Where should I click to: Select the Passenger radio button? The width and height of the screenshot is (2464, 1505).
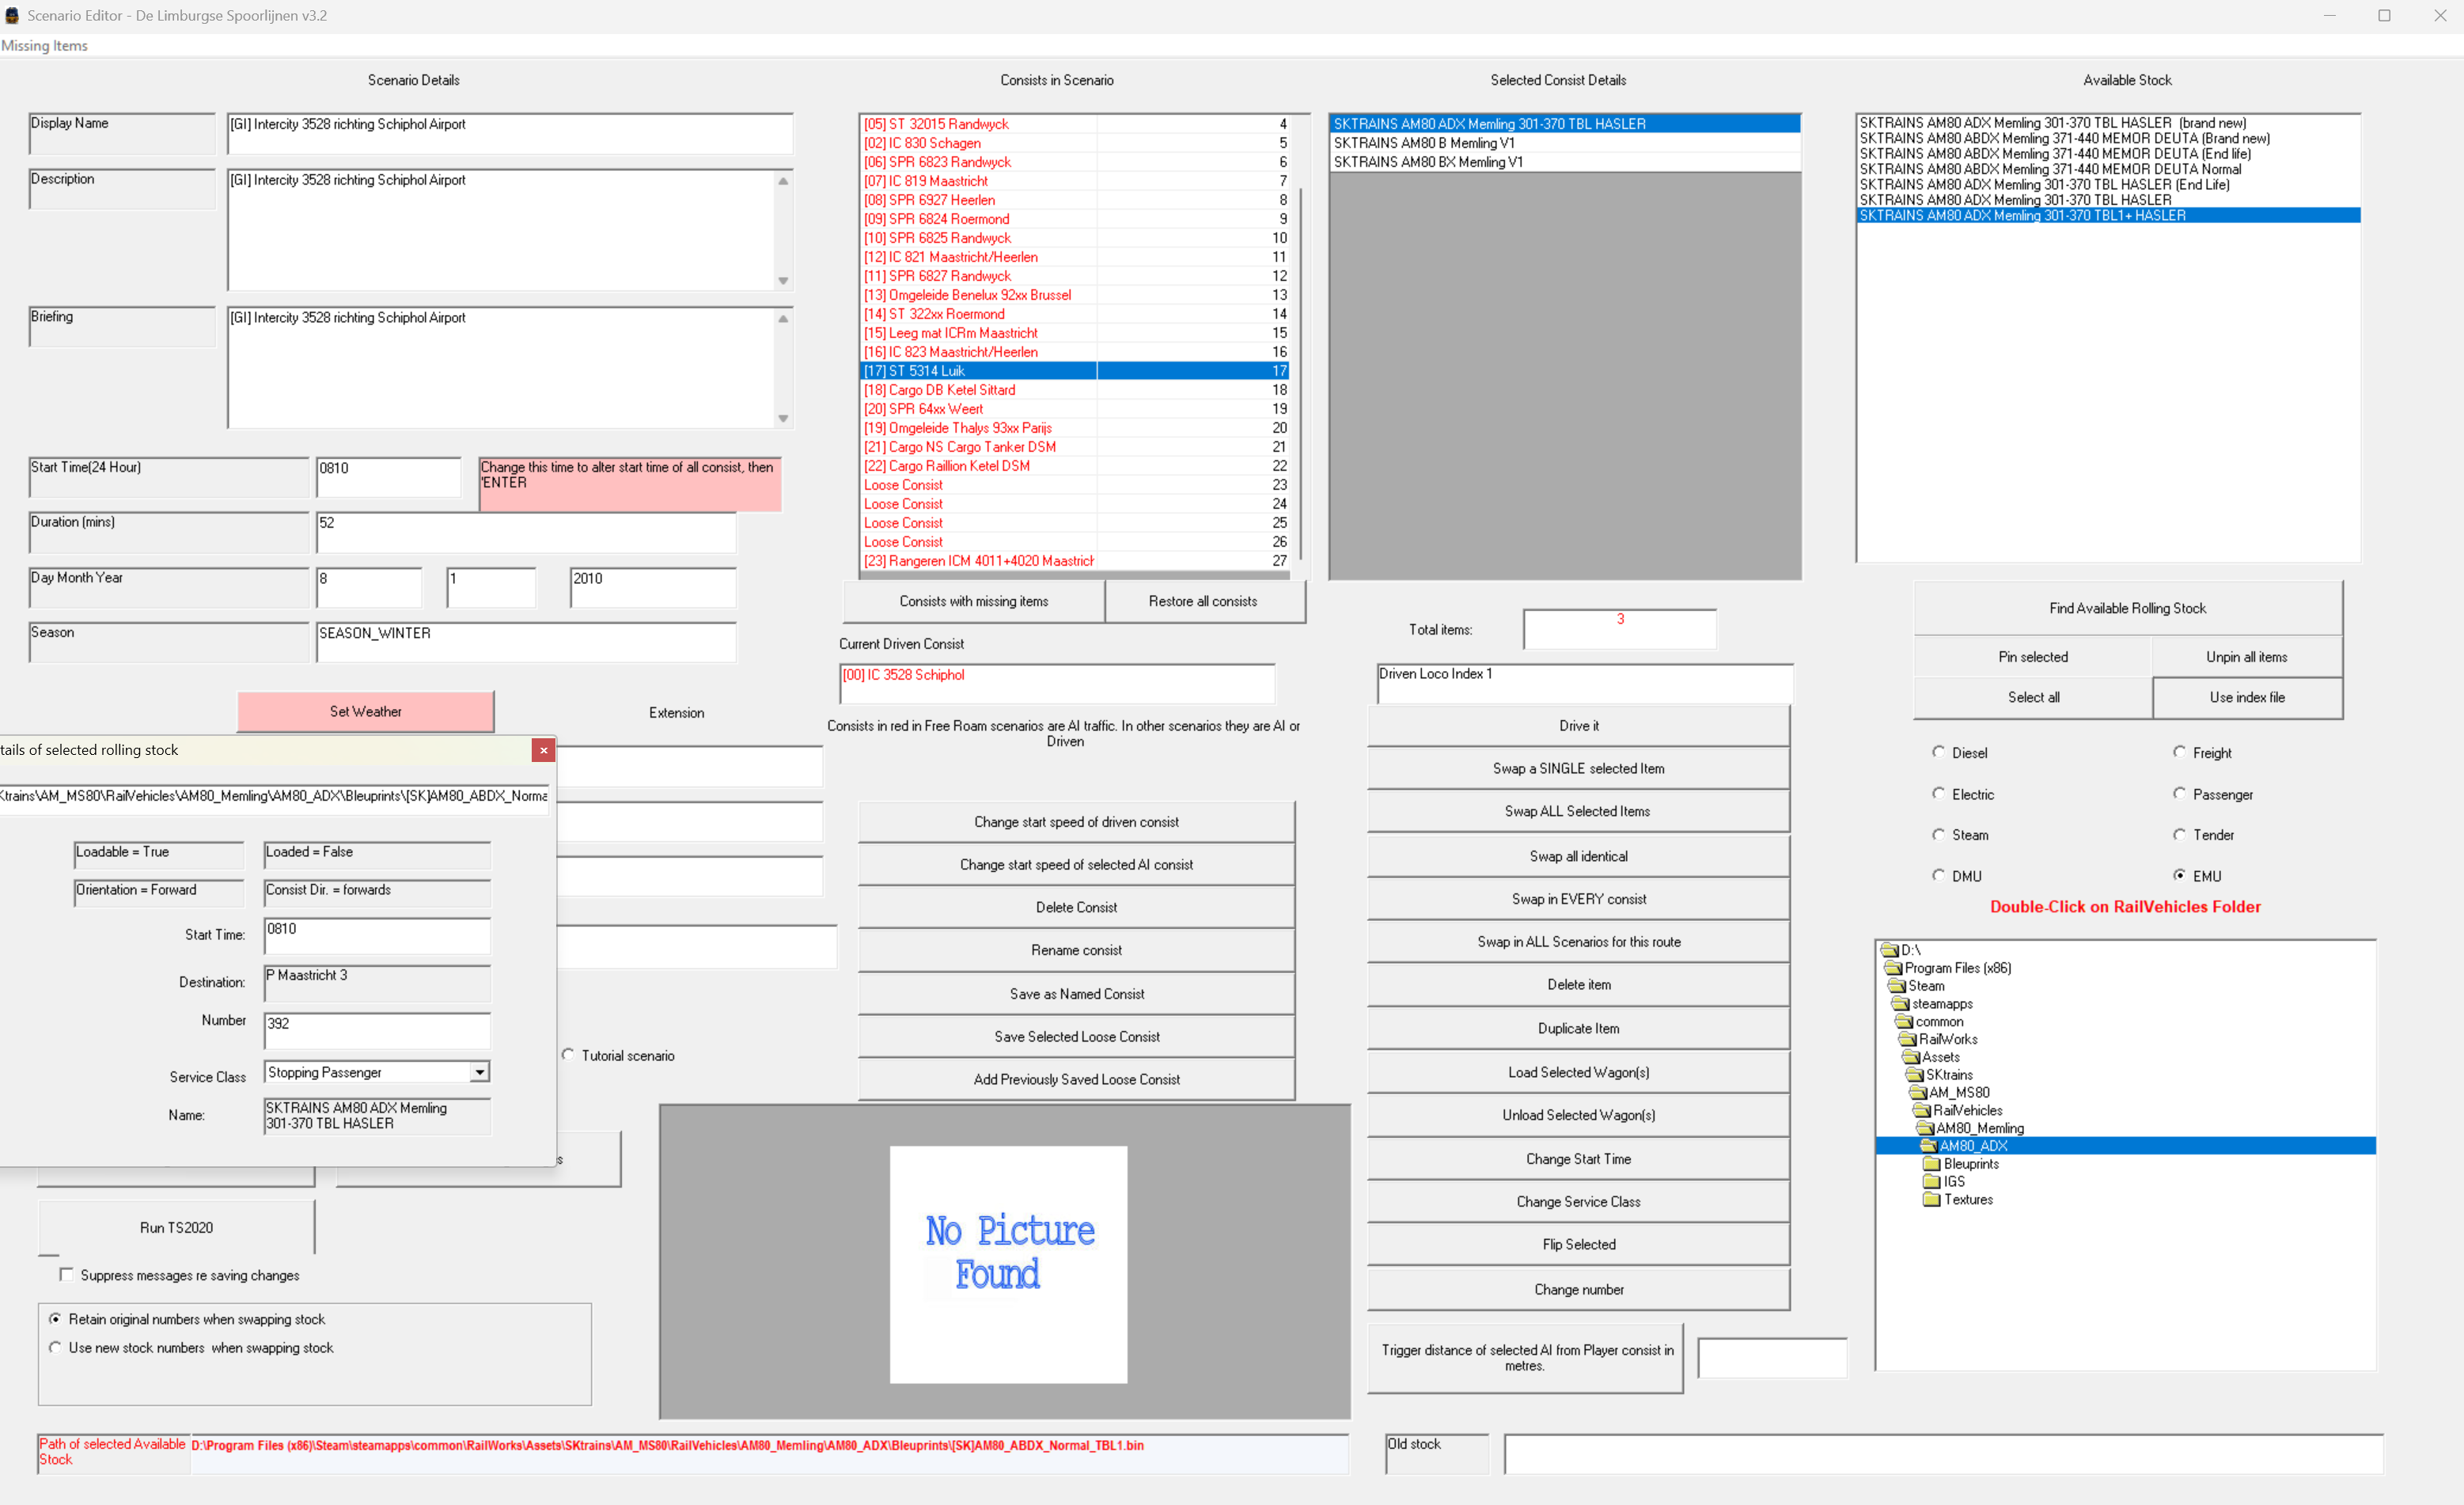tap(2179, 793)
